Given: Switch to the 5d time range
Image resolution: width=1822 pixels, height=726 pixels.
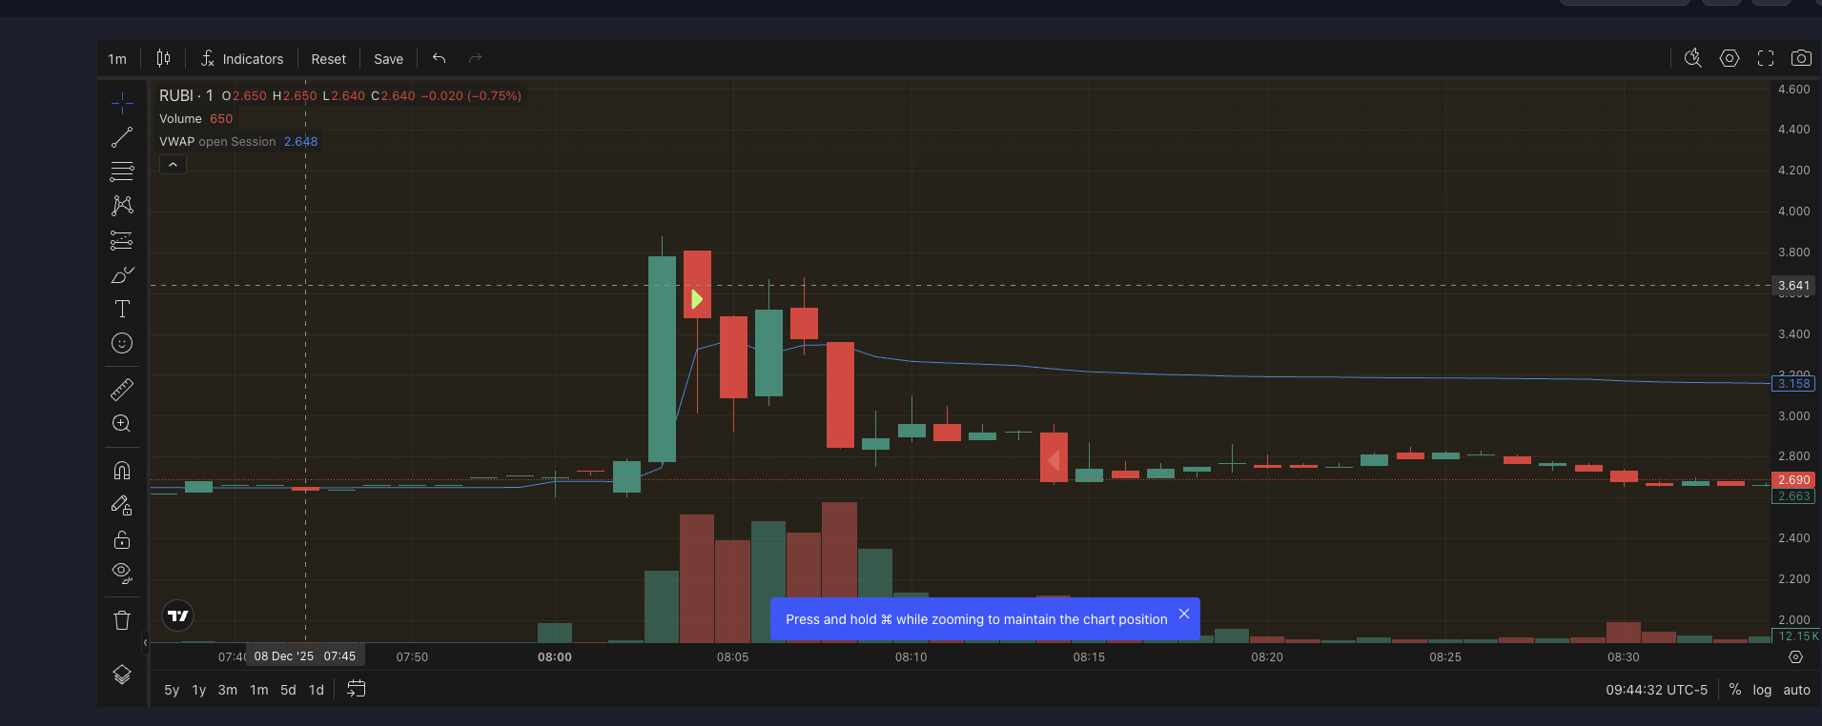Looking at the screenshot, I should coord(288,690).
